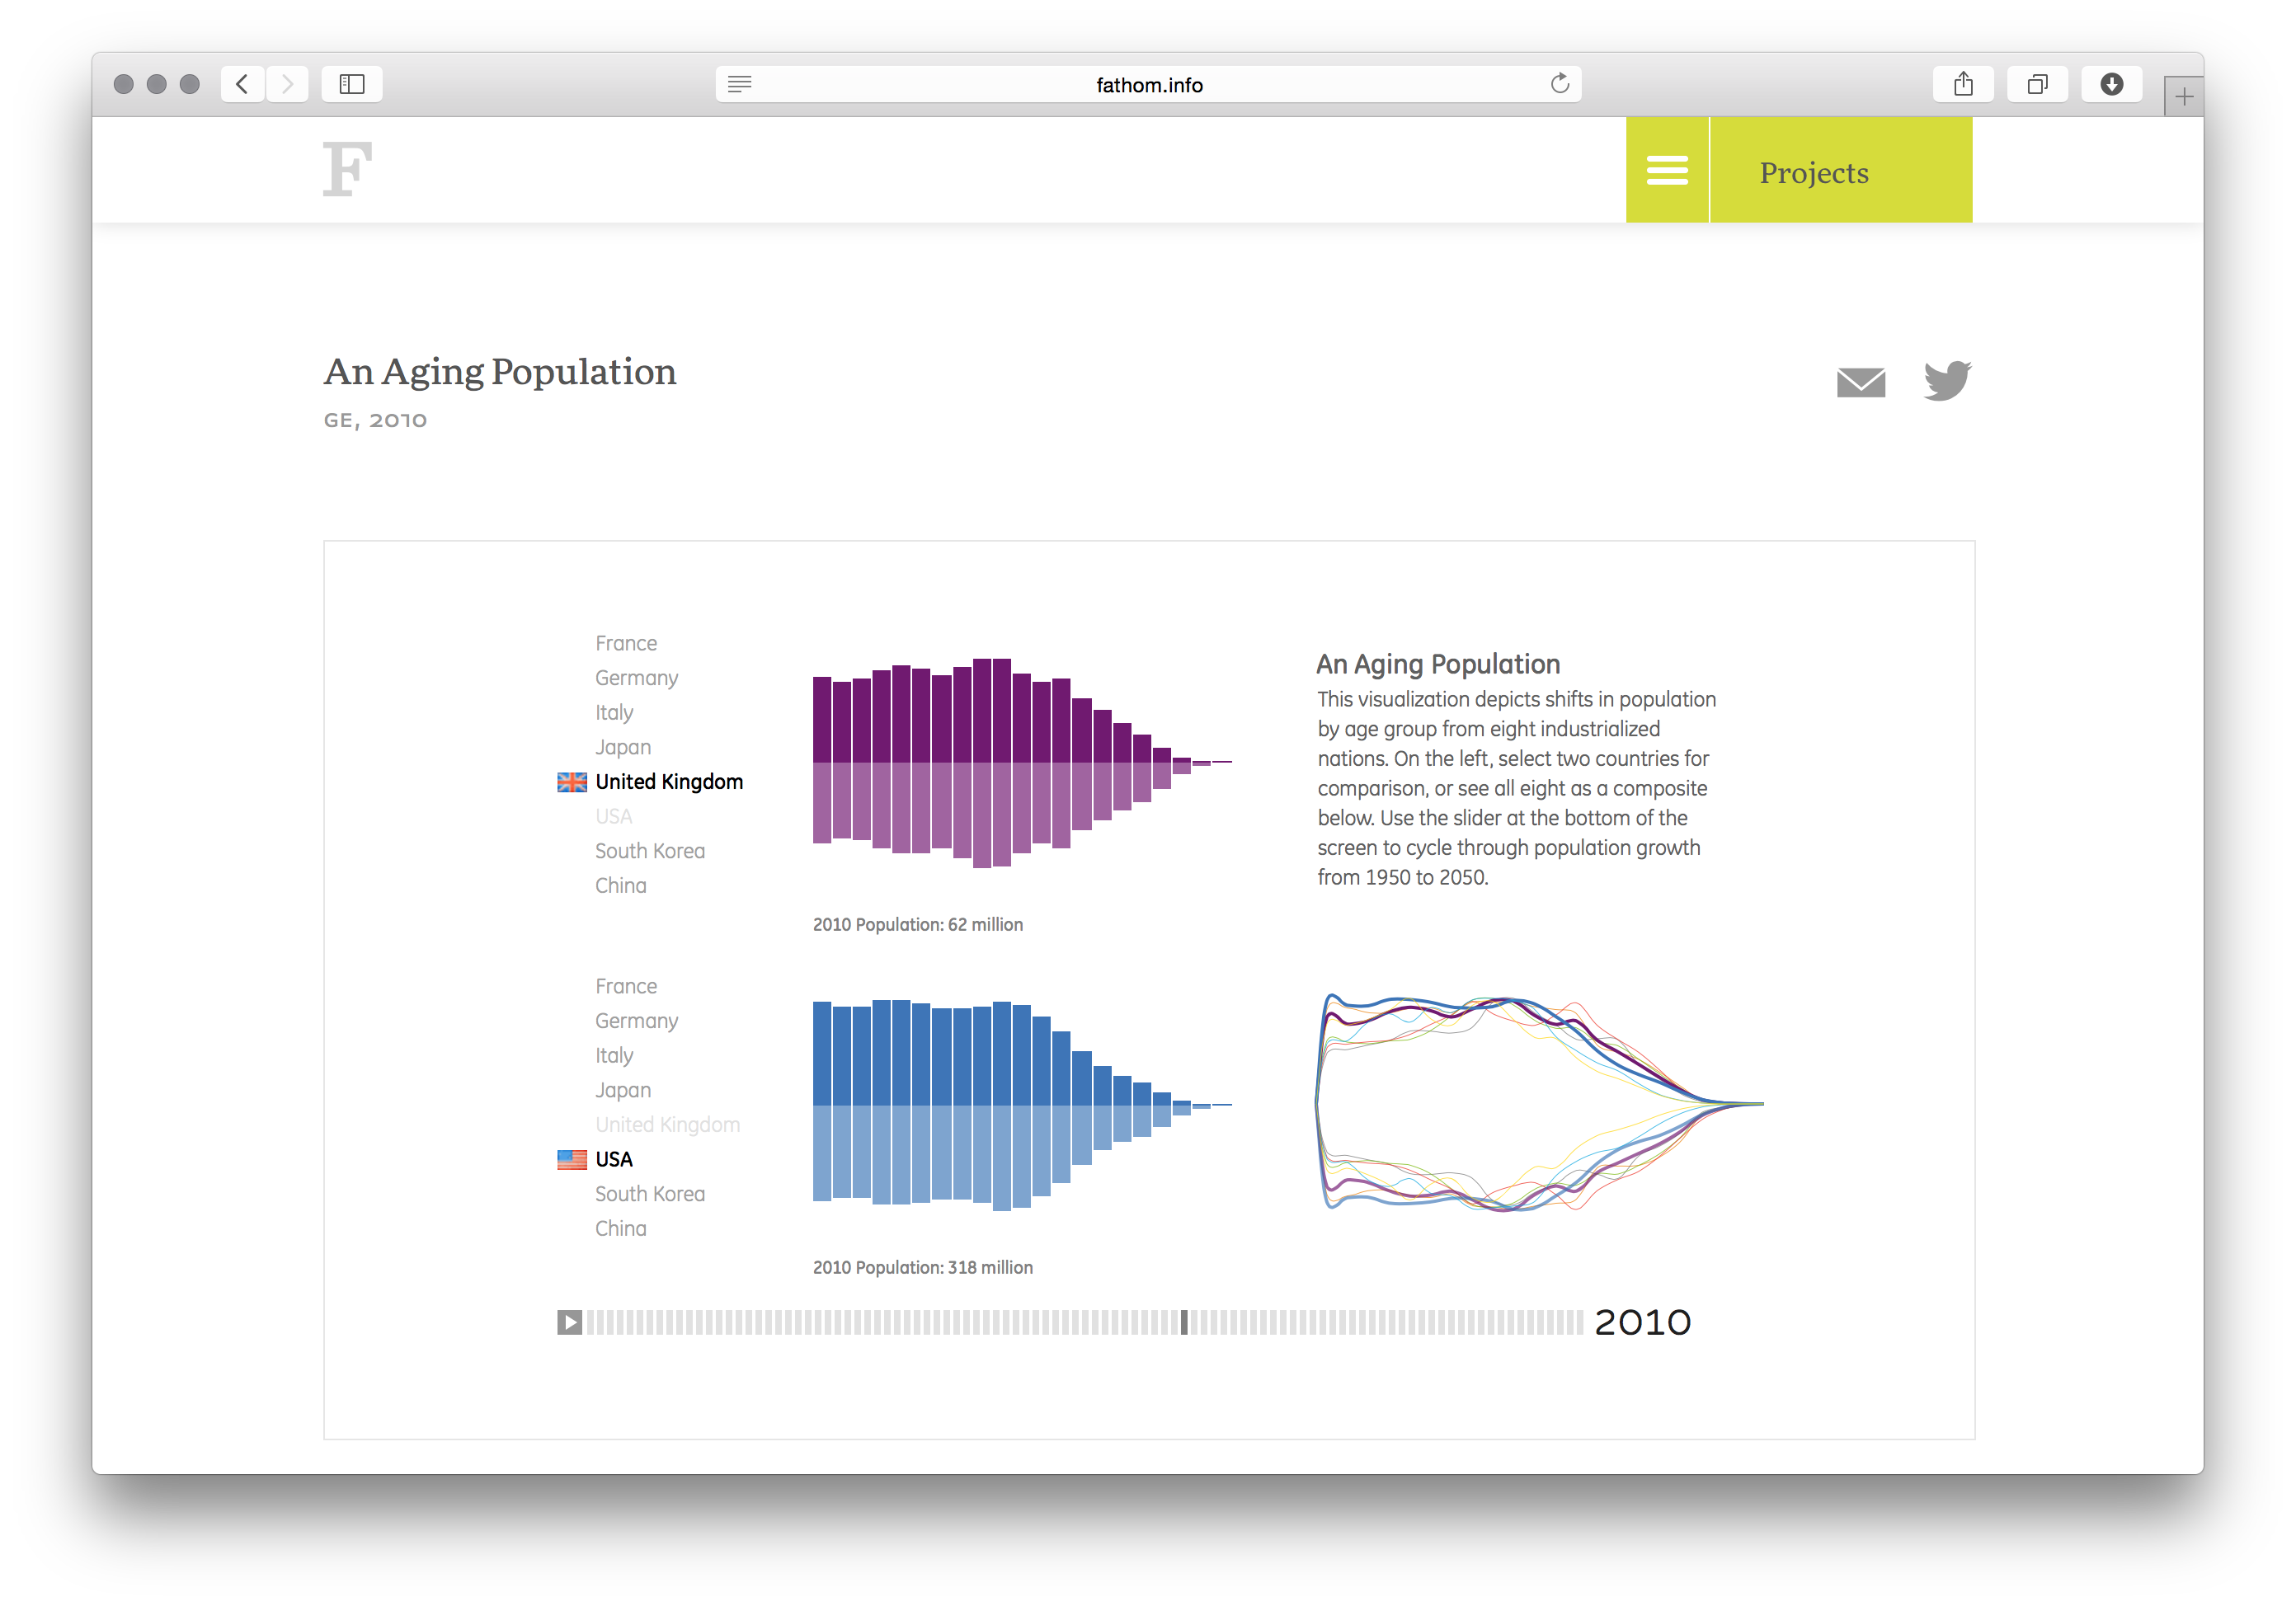Open a new browser tab
2296x1606 pixels.
pos(2184,95)
